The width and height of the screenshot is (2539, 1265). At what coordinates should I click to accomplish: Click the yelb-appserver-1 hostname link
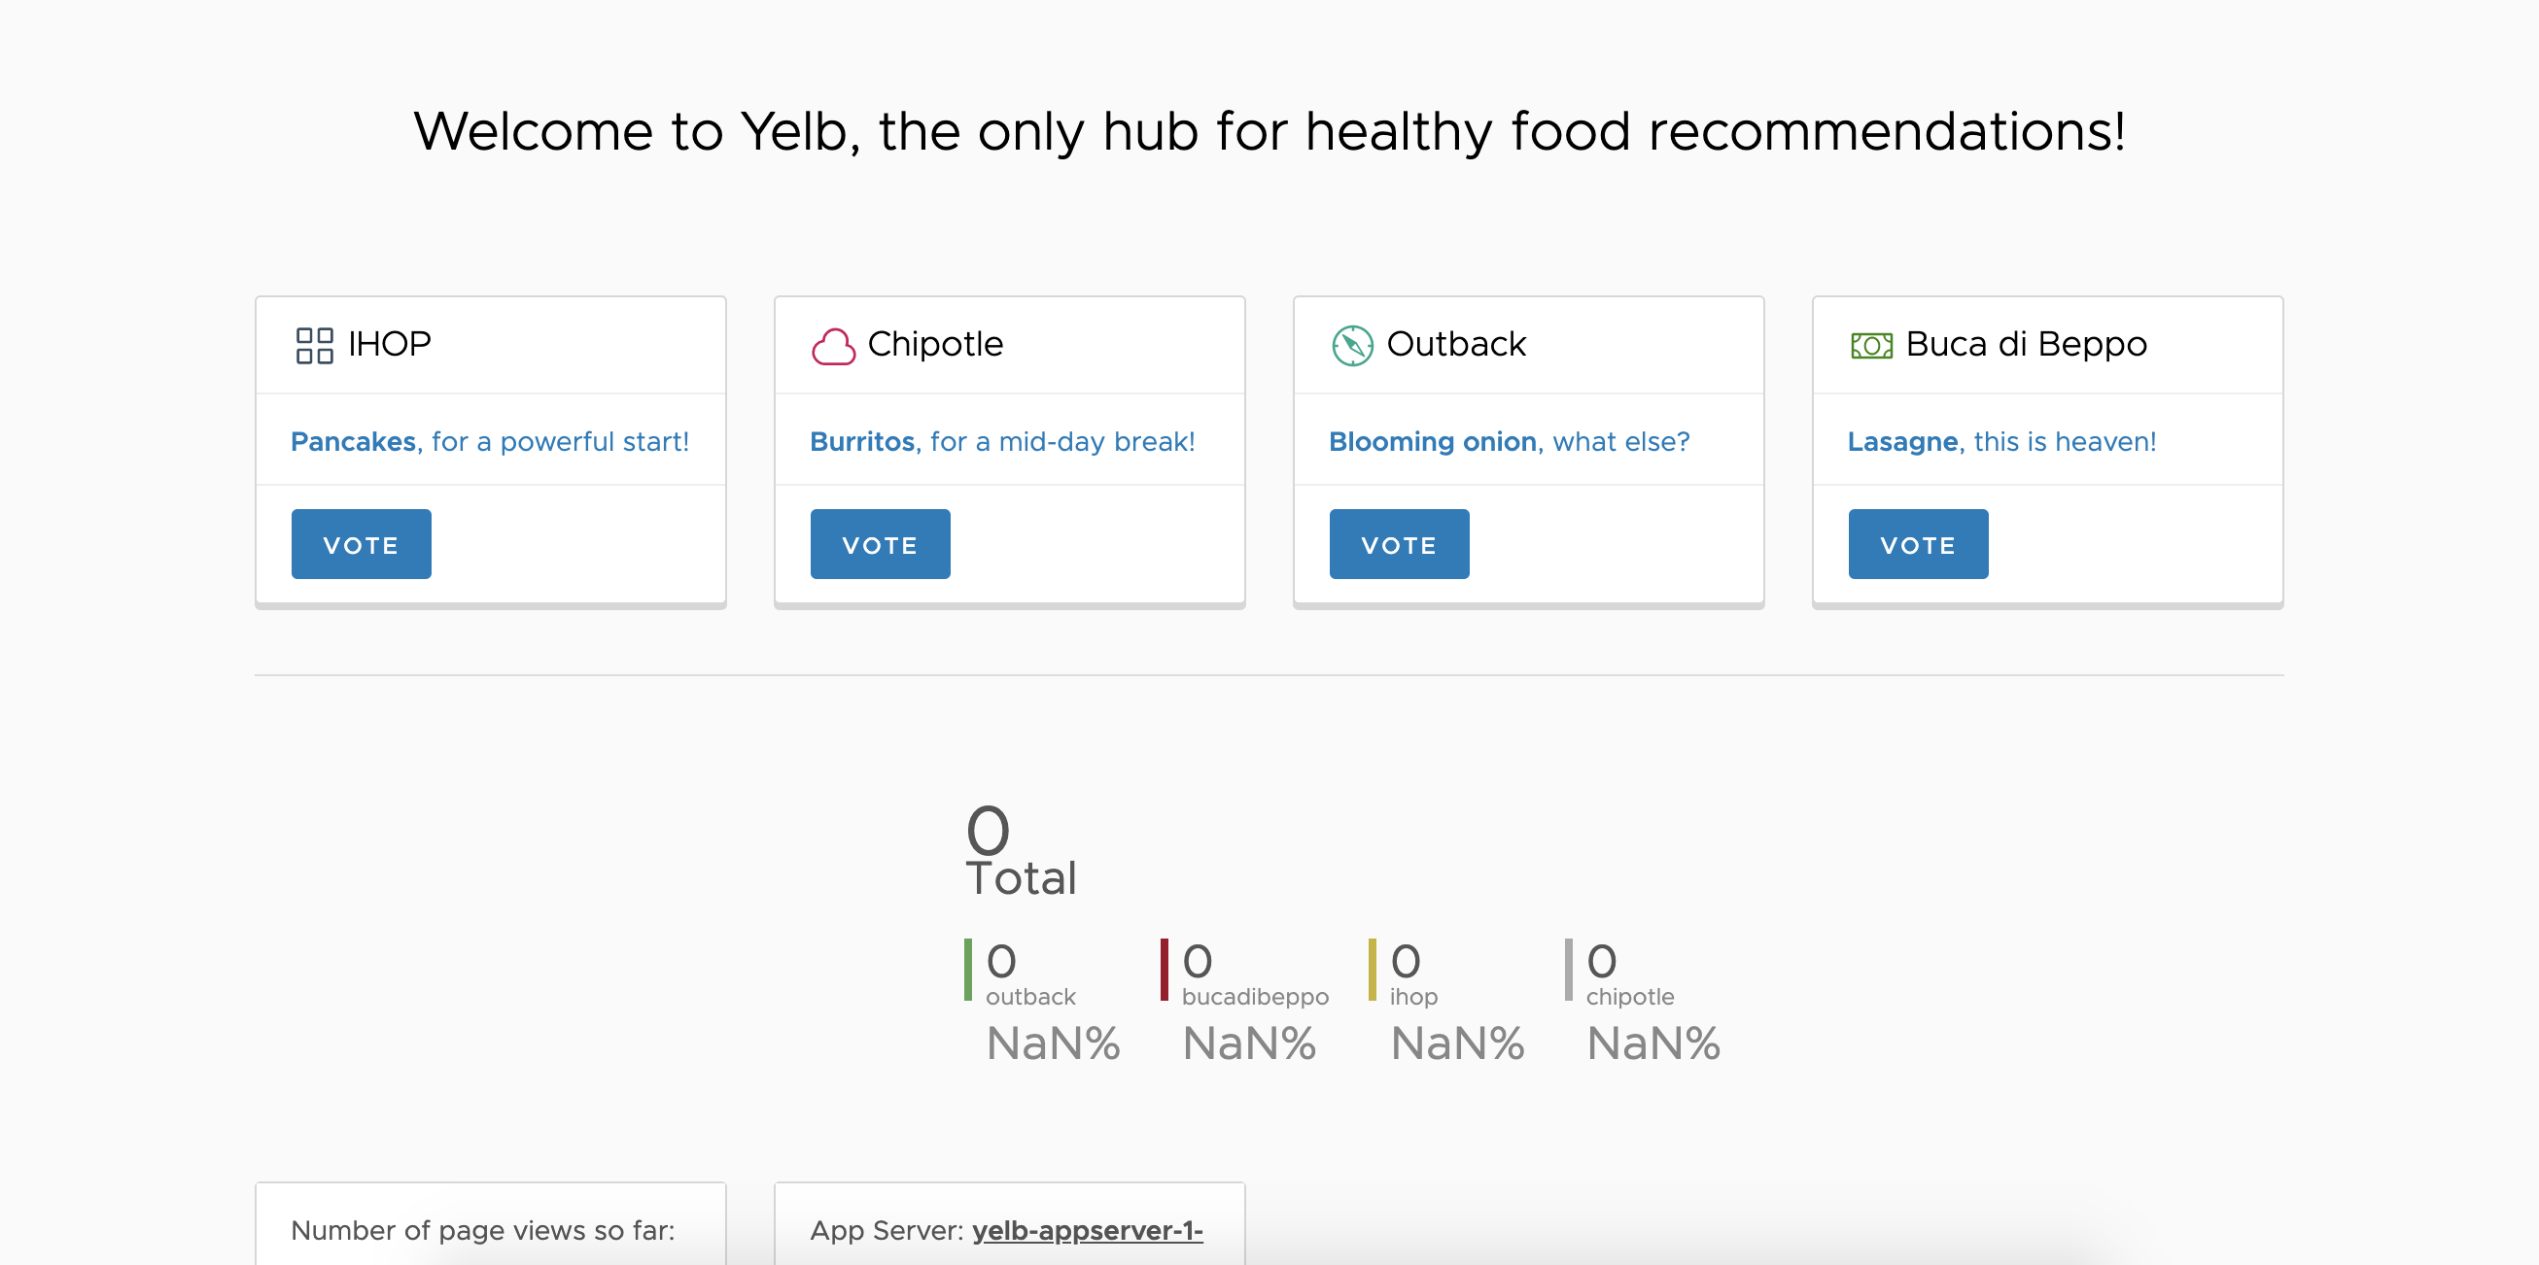(x=1087, y=1231)
